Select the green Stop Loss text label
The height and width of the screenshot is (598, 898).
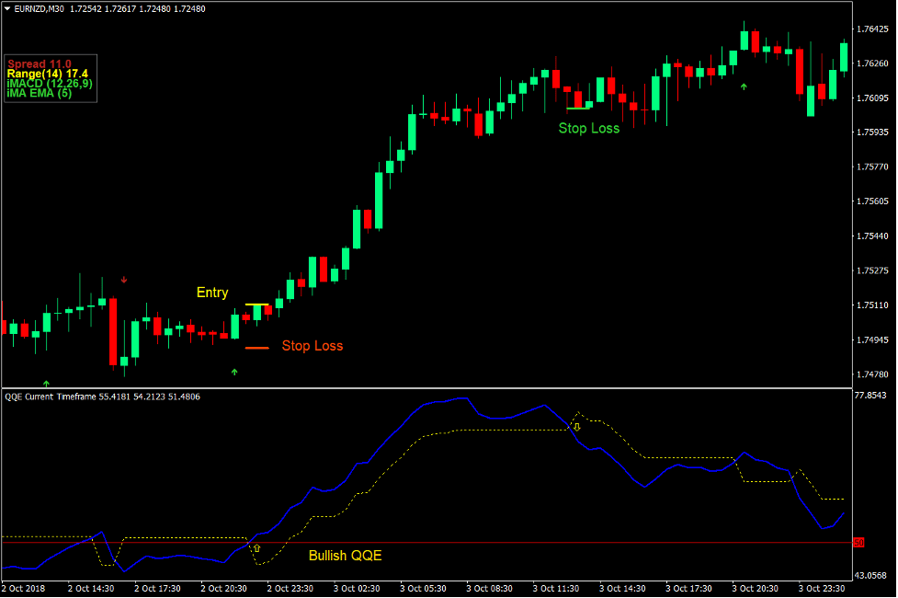[x=588, y=129]
